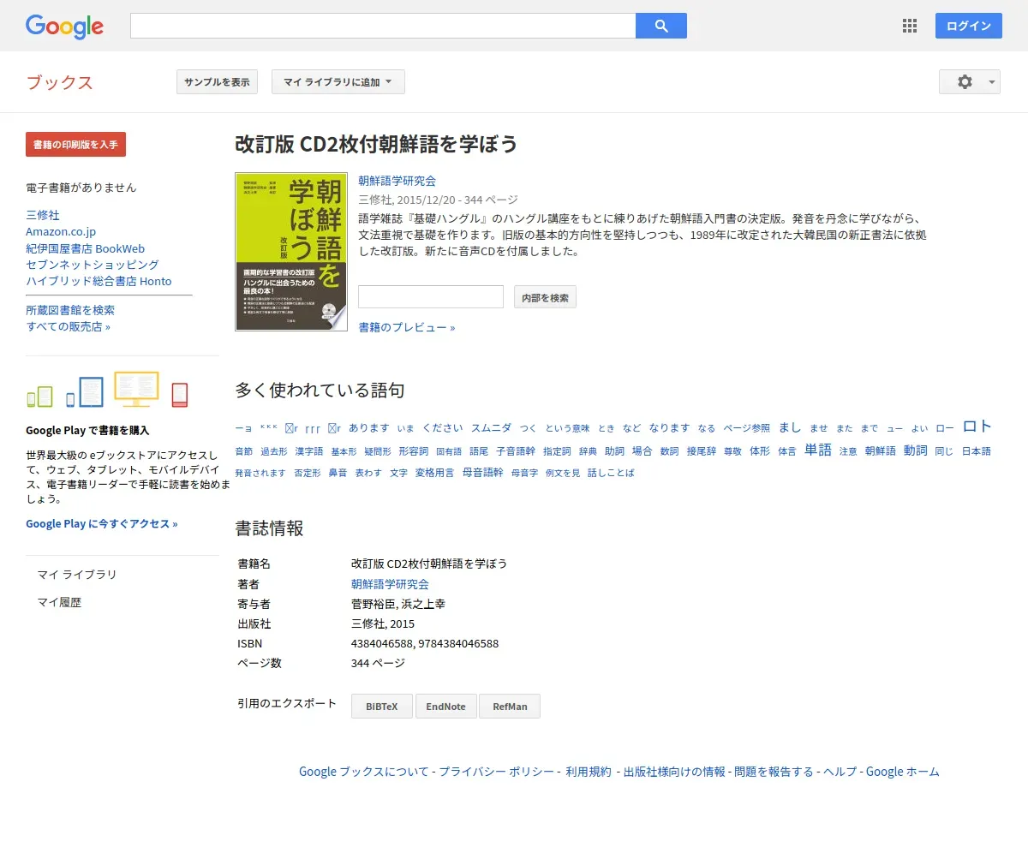
Task: Open the 三修社 seller link
Action: pos(43,215)
